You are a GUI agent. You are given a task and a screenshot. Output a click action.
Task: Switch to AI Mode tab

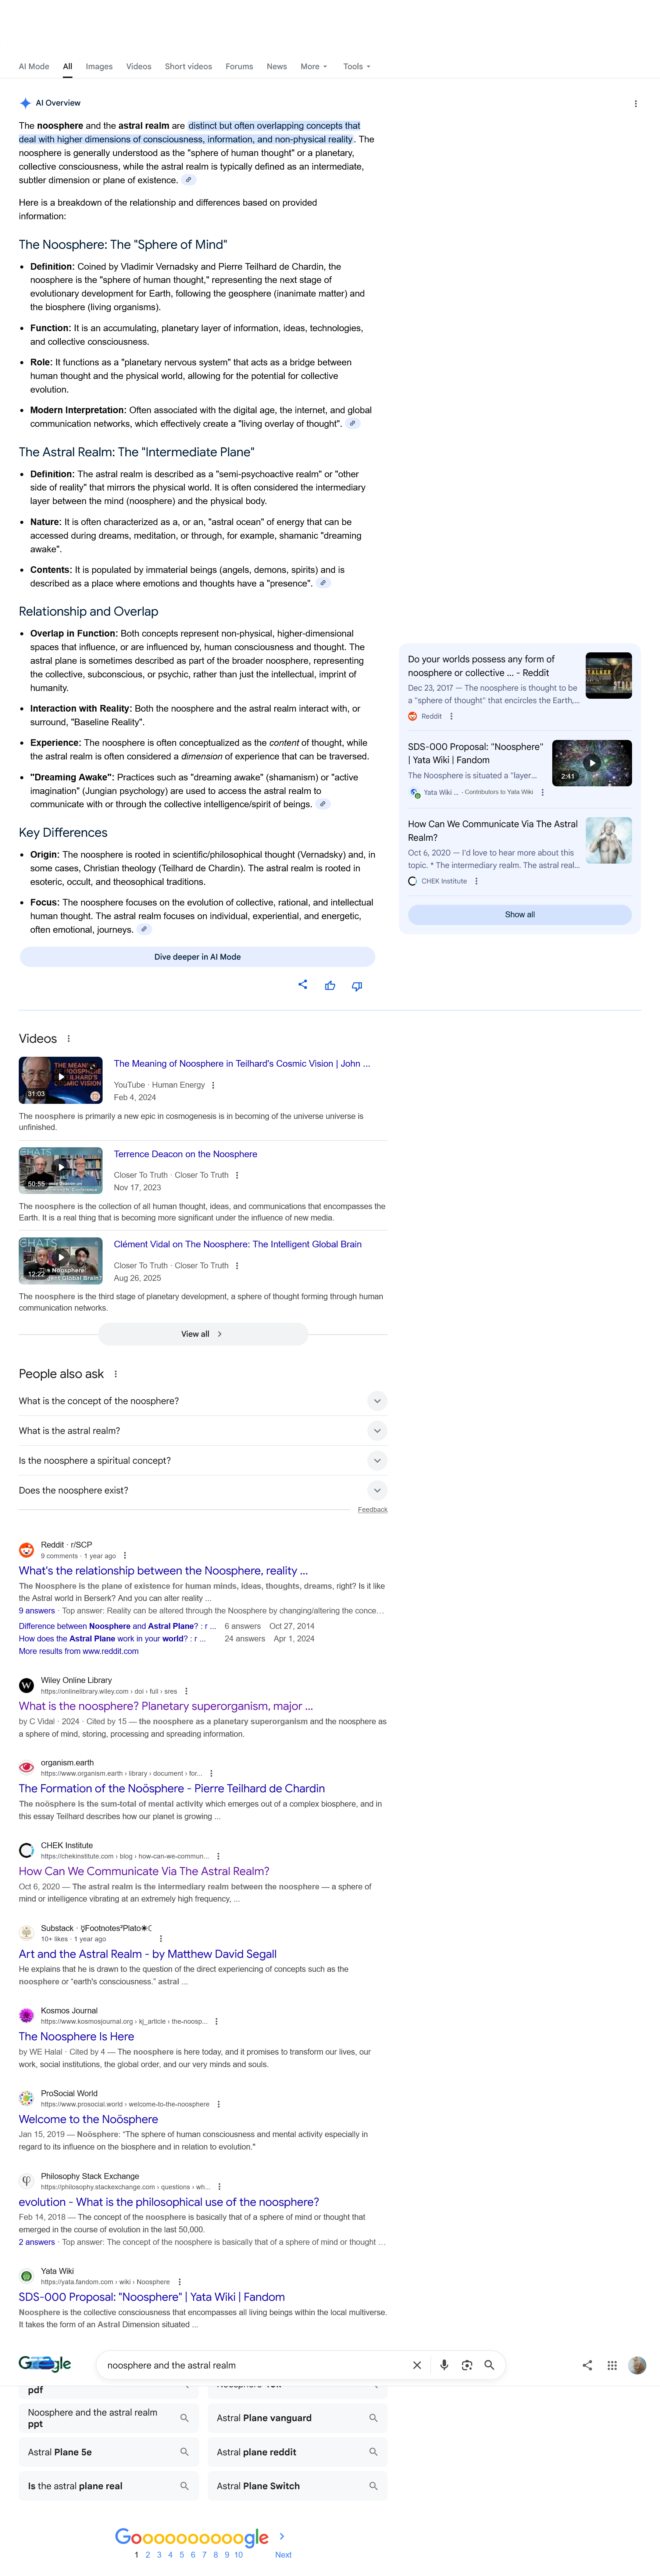pyautogui.click(x=34, y=67)
